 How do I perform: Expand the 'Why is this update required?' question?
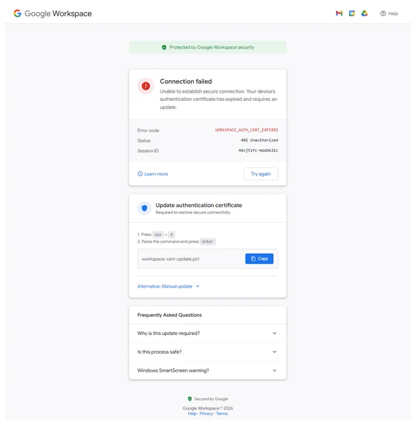point(208,333)
